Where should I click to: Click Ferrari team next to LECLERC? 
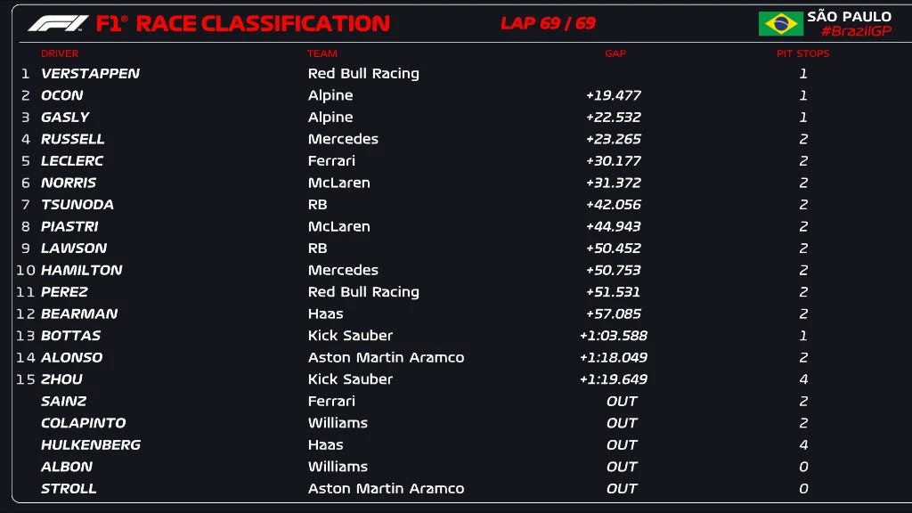click(x=331, y=161)
